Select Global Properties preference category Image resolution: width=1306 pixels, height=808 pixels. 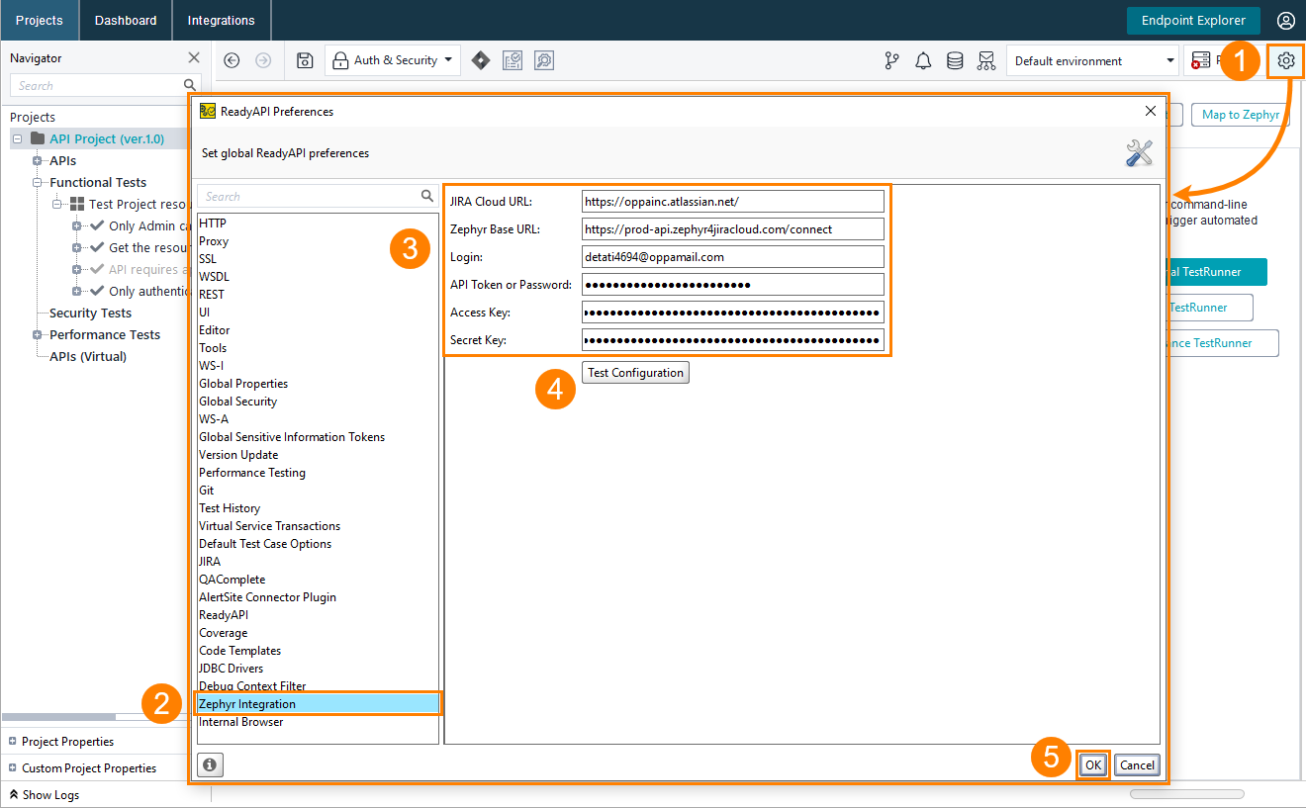[318, 384]
